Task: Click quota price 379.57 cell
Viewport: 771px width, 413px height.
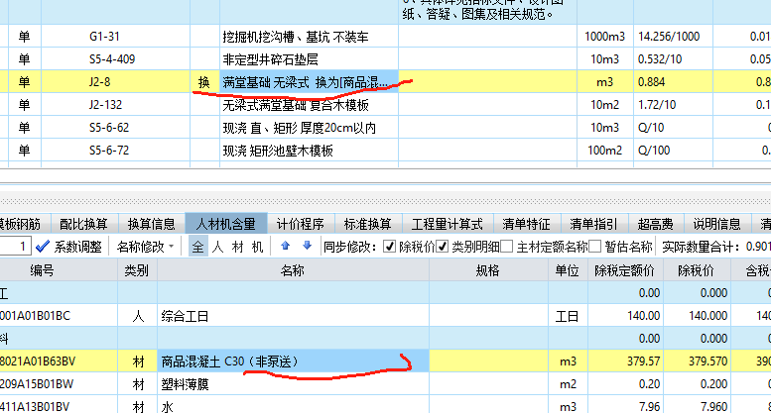Action: pyautogui.click(x=625, y=361)
